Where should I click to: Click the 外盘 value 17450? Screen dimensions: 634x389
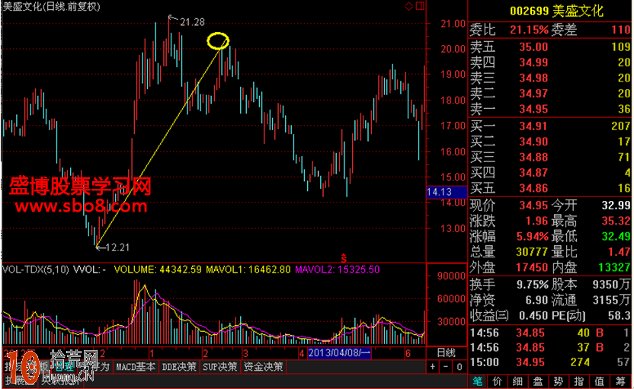click(x=532, y=267)
